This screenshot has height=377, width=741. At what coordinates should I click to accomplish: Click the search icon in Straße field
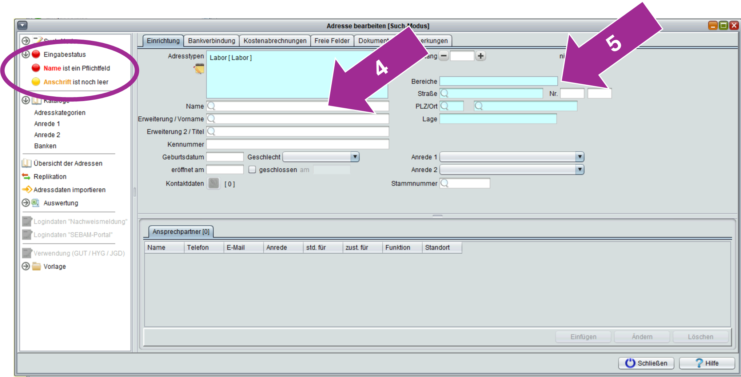pyautogui.click(x=444, y=93)
